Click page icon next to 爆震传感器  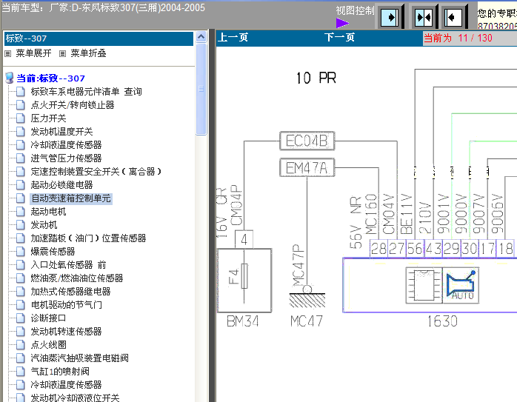click(21, 252)
